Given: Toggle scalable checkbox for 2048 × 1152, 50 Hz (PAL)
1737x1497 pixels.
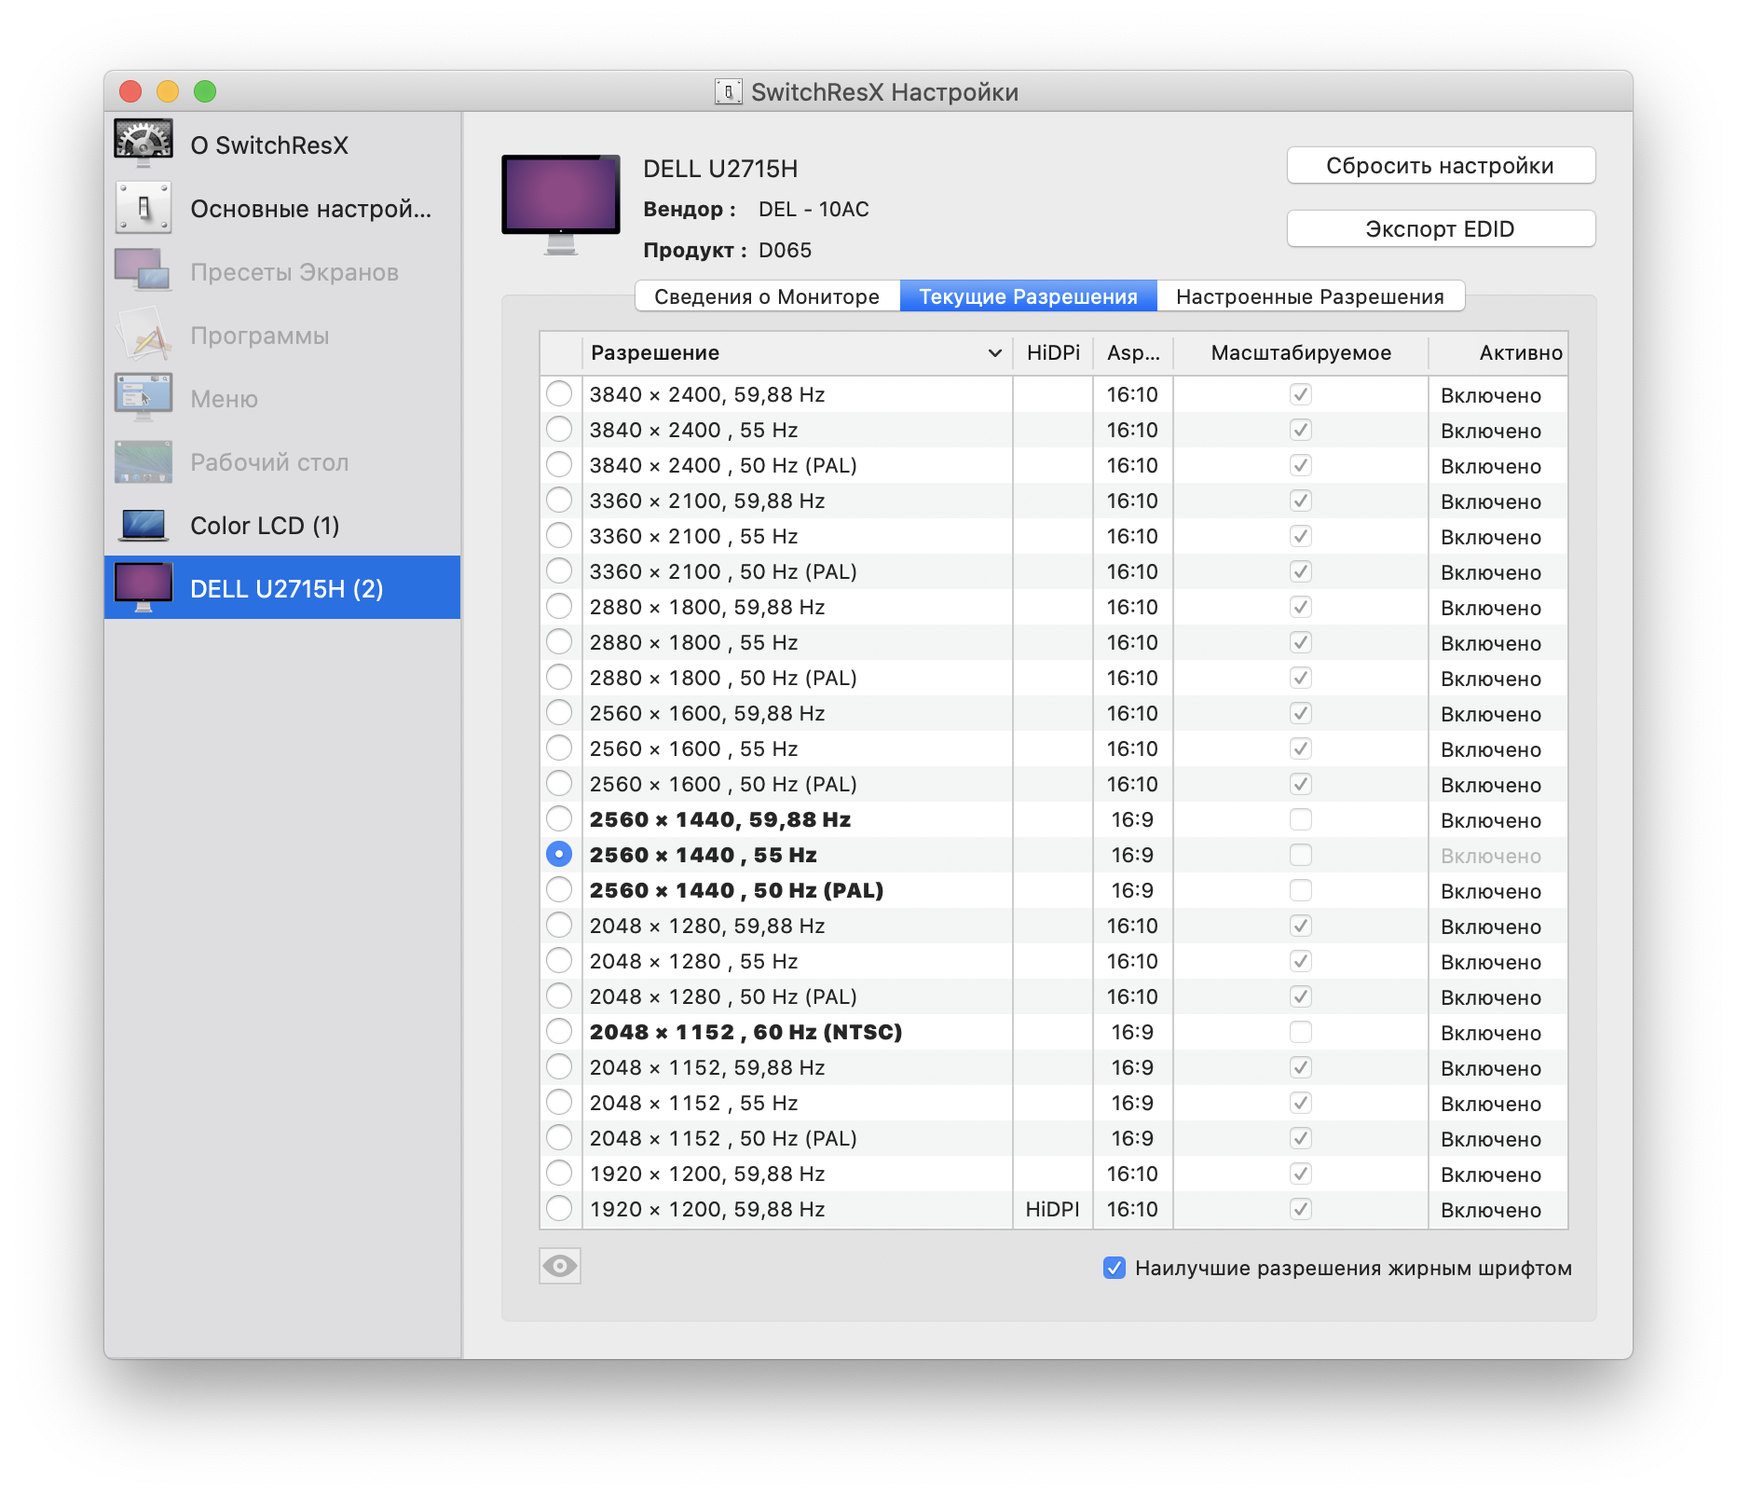Looking at the screenshot, I should point(1301,1138).
